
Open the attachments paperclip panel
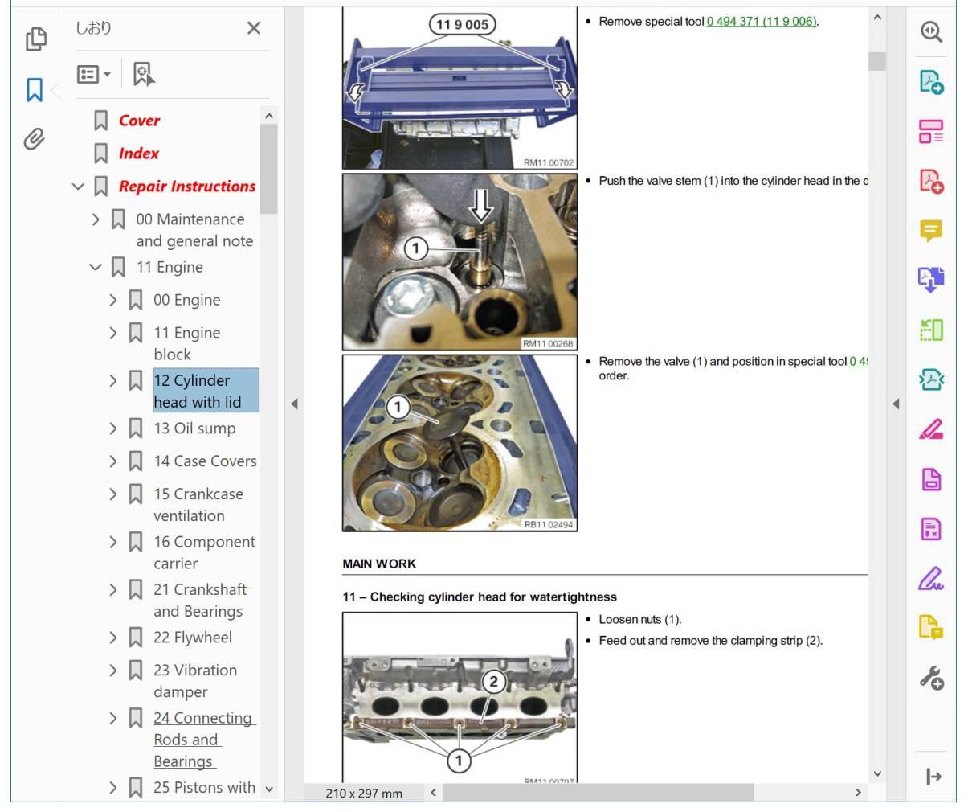click(35, 139)
